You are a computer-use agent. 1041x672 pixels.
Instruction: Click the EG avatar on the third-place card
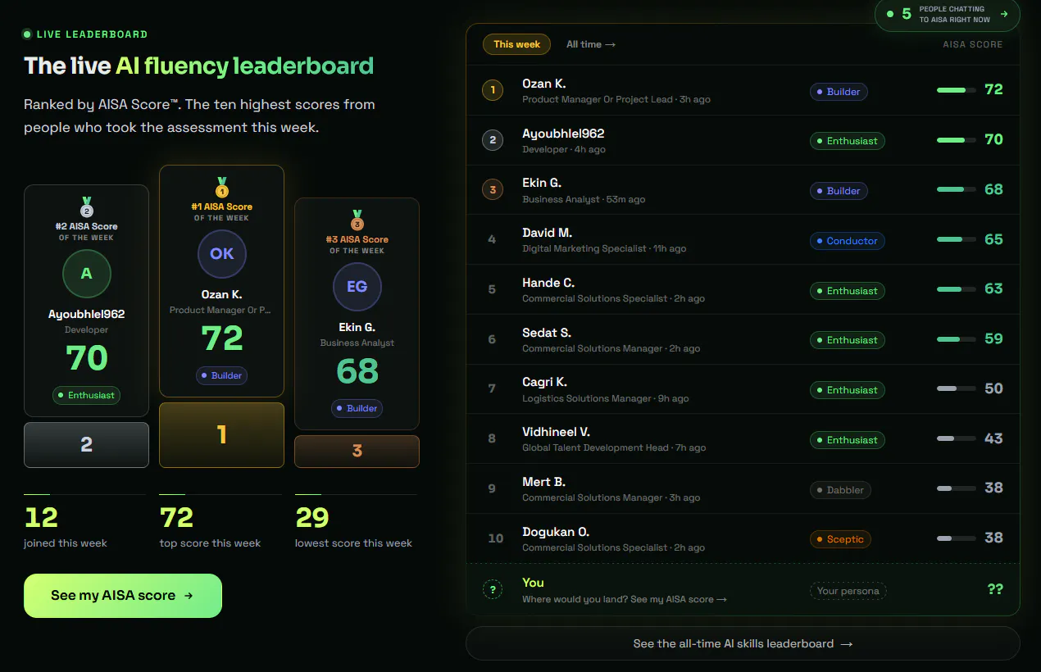357,287
